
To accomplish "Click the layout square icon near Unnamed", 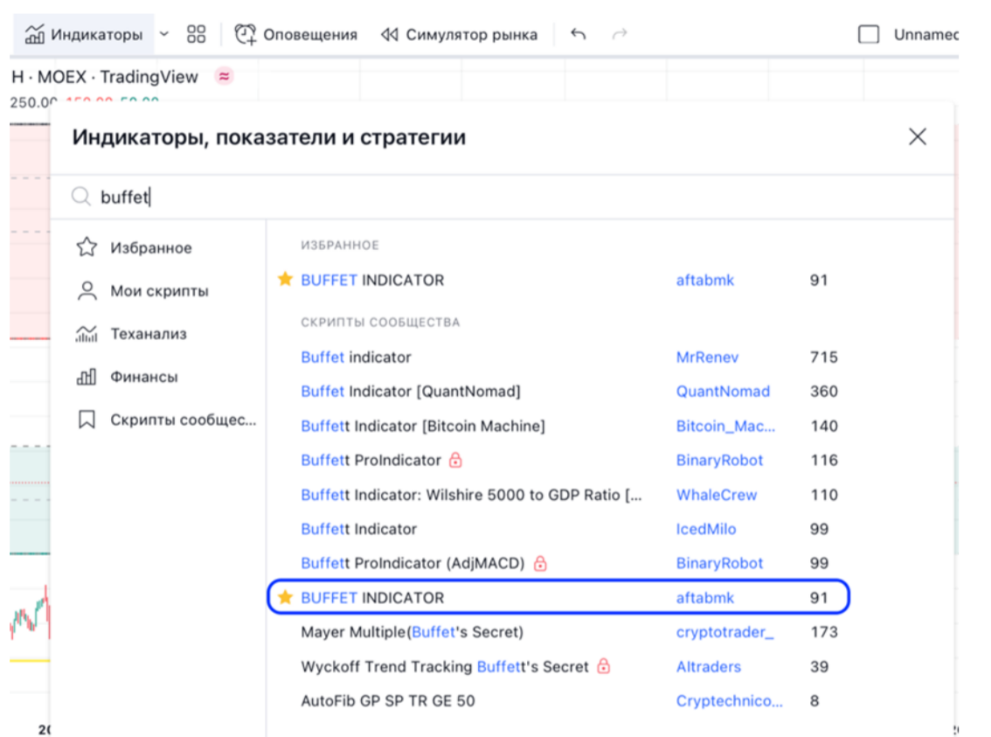I will pos(869,34).
